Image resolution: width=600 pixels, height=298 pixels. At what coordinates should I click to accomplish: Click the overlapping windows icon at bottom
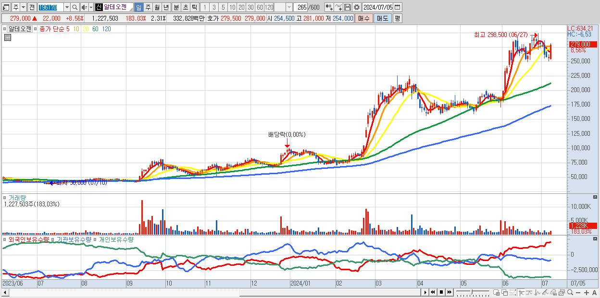pos(504,293)
